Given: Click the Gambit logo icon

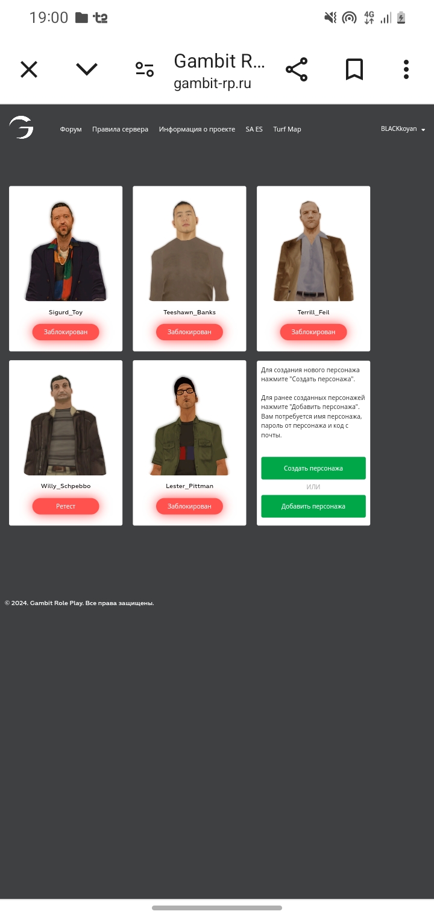Looking at the screenshot, I should 21,128.
